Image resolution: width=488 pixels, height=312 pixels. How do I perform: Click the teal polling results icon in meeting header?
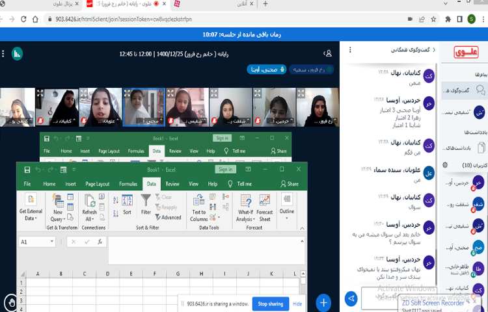(18, 54)
